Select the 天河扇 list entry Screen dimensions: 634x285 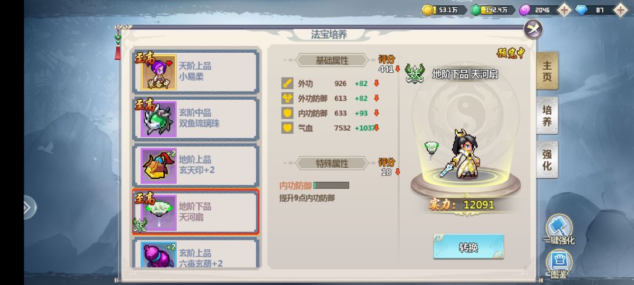coord(195,212)
